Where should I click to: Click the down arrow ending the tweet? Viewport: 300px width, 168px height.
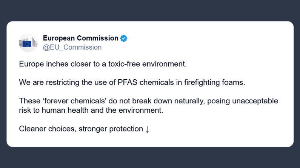(147, 129)
